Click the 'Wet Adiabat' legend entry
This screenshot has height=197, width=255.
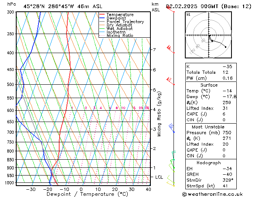pos(116,29)
